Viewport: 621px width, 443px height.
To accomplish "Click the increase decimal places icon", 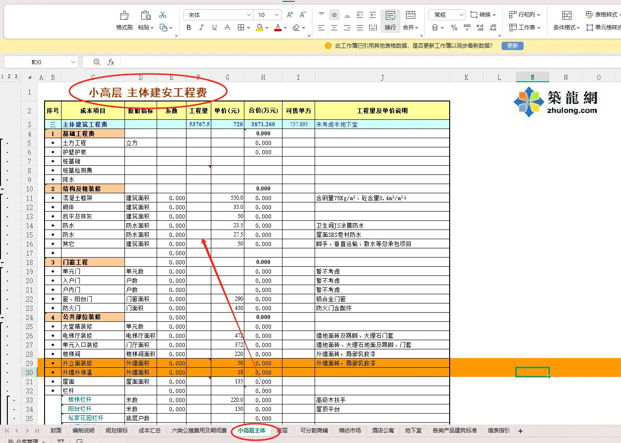I will [x=480, y=28].
